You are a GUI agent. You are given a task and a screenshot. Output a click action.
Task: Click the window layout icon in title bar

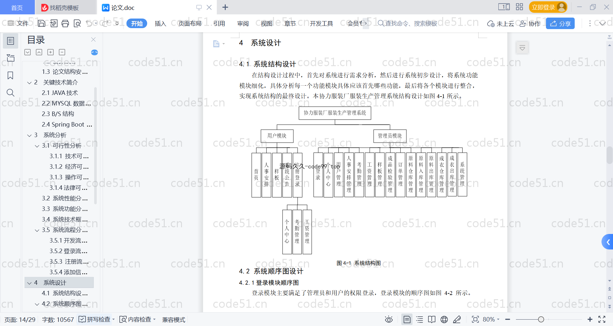click(x=504, y=7)
